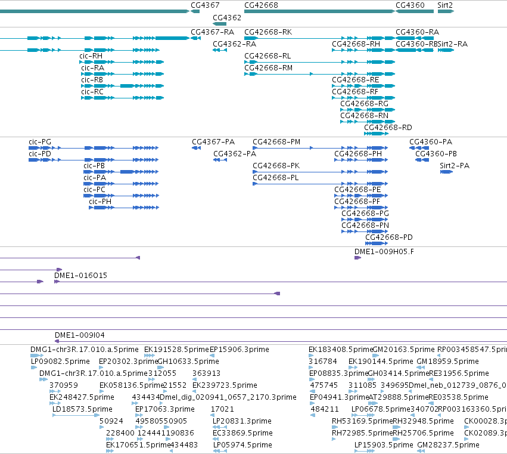Select protein CG42668-PF
Viewport: 507px width, 454px height.
(x=357, y=202)
